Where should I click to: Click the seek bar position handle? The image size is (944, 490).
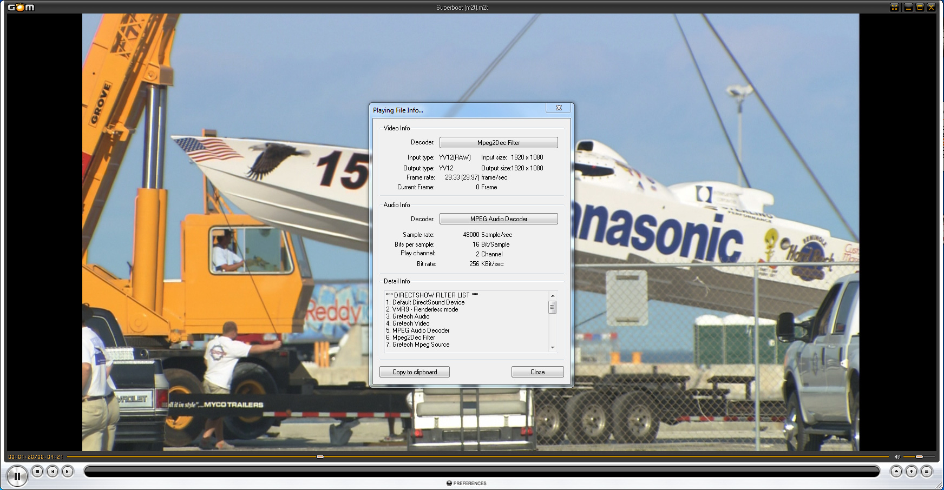(320, 457)
